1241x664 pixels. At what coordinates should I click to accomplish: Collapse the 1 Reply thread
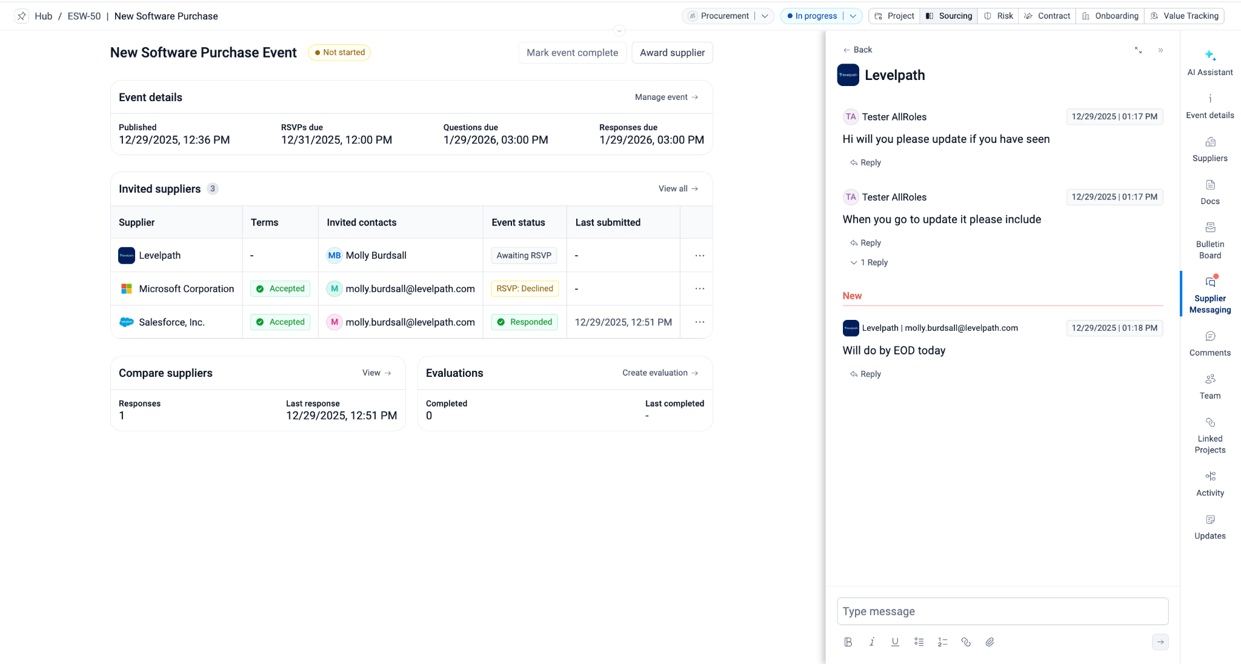[869, 262]
